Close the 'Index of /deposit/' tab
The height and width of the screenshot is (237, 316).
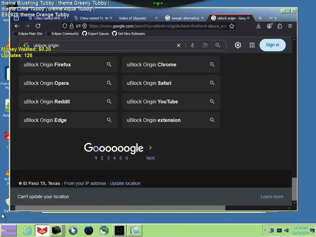tap(156, 18)
